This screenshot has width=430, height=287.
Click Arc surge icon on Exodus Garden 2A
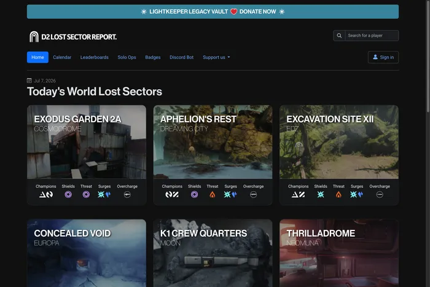pos(101,195)
